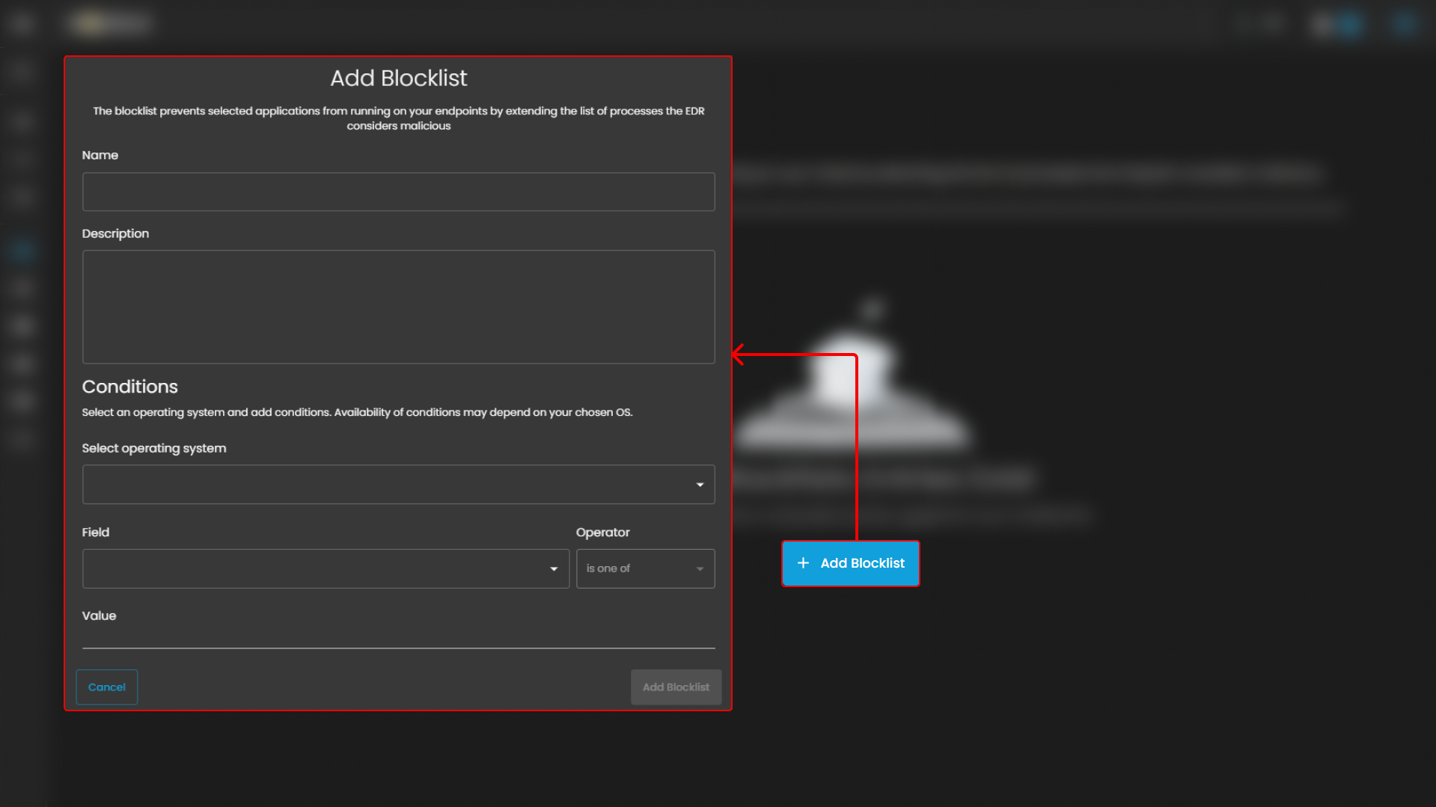Click the arrow in operating system selector
1436x807 pixels.
700,485
